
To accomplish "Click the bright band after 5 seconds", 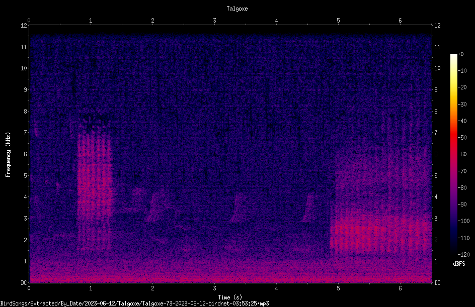I will [x=380, y=235].
